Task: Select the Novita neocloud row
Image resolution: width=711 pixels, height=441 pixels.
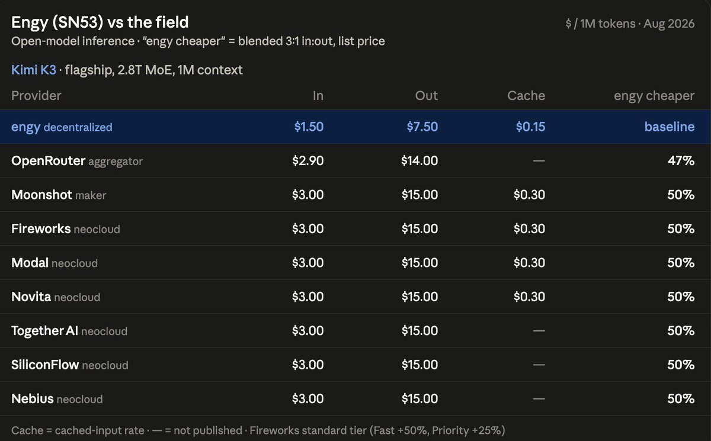Action: [x=355, y=297]
